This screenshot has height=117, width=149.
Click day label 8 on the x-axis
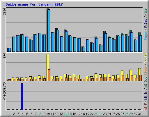[40, 114]
